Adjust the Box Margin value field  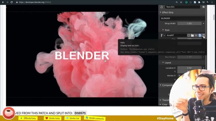(189, 57)
